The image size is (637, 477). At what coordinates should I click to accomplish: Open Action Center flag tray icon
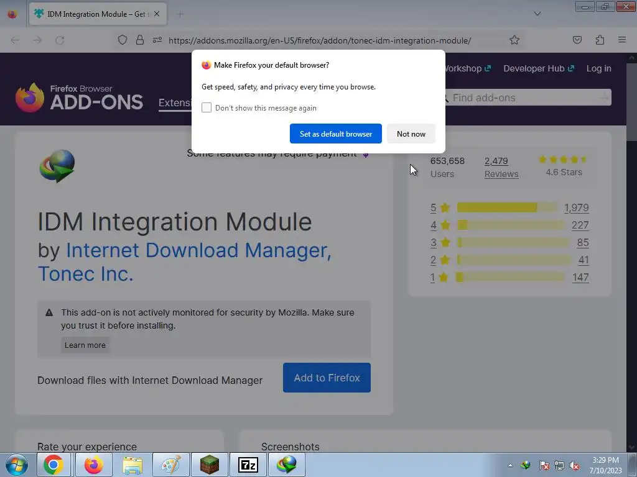[x=544, y=465]
